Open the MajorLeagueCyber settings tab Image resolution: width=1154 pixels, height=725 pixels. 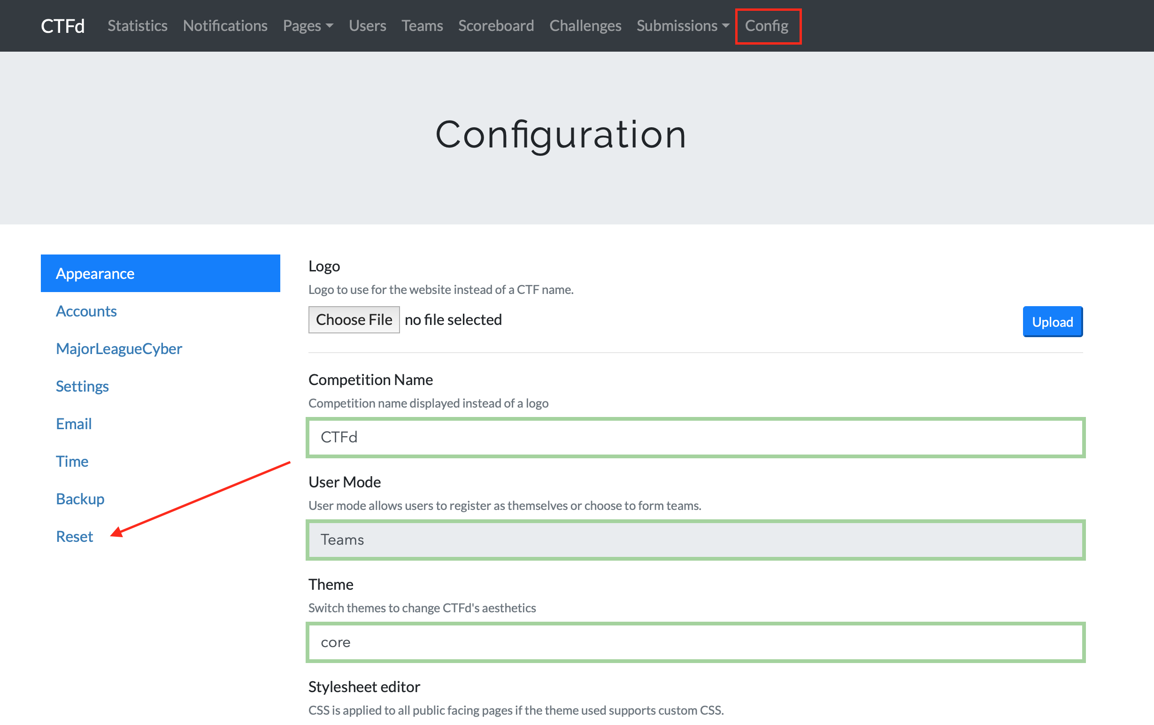pyautogui.click(x=119, y=348)
